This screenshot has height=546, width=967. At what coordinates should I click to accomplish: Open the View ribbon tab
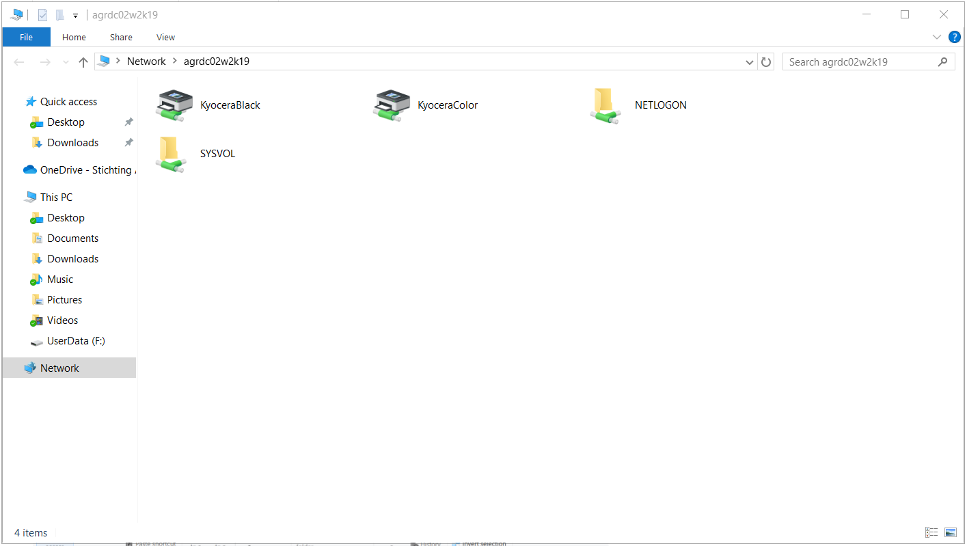[165, 37]
